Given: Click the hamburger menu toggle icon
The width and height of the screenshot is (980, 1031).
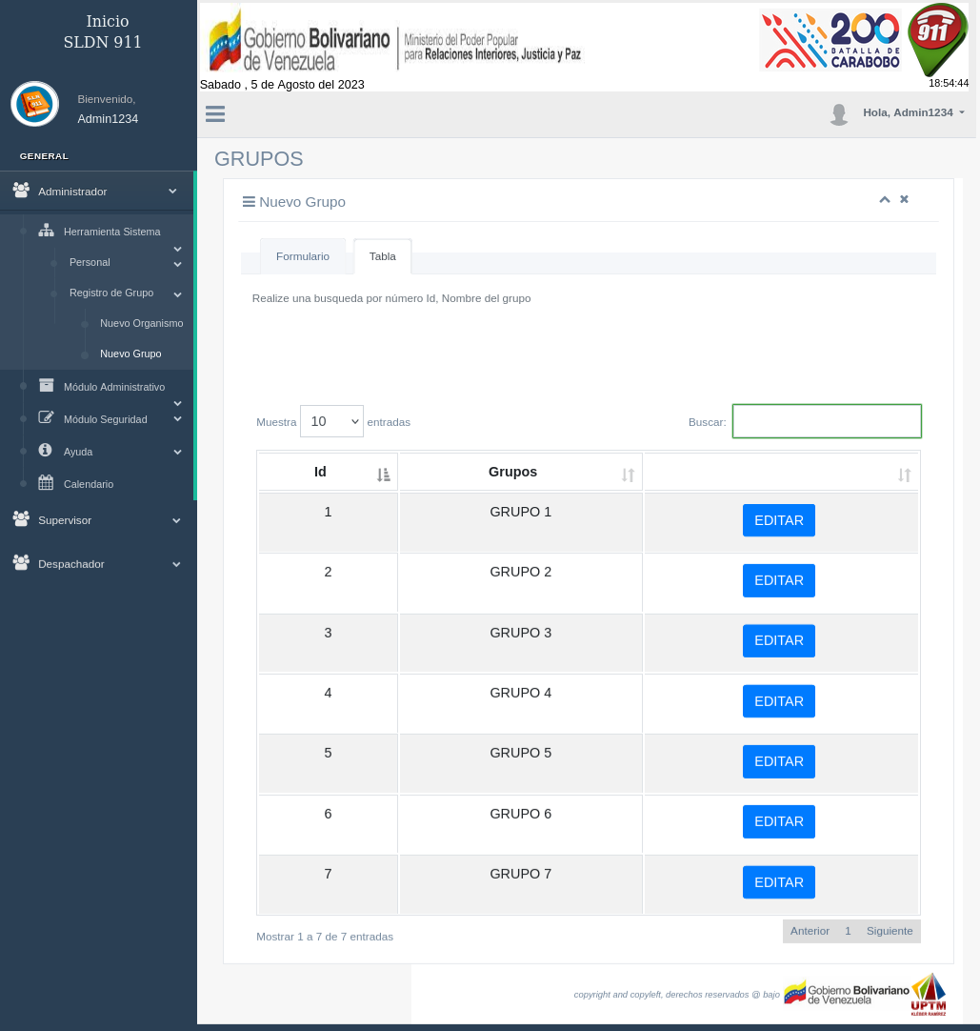Looking at the screenshot, I should 215,114.
